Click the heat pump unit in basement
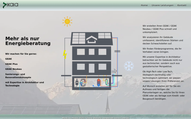191x119 pixels. click(x=83, y=83)
